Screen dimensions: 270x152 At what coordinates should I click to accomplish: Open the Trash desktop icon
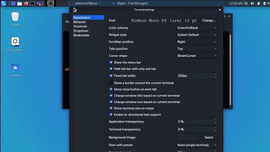[15, 19]
